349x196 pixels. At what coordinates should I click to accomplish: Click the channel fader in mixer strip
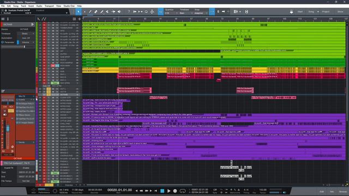tap(8, 128)
